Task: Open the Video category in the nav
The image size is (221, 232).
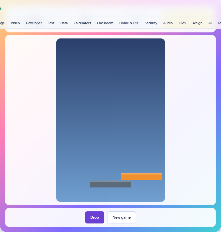Action: coord(15,23)
